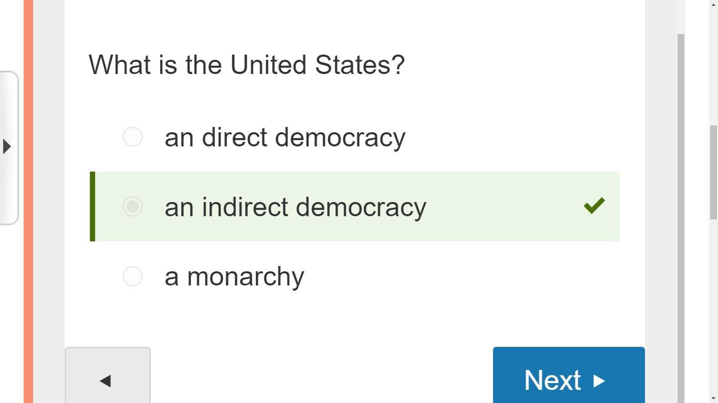This screenshot has height=403, width=718.
Task: Click the "an direct democracy" answer text
Action: [285, 137]
